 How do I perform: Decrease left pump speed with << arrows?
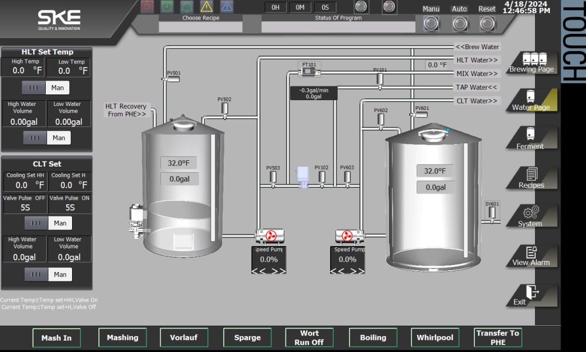[260, 270]
